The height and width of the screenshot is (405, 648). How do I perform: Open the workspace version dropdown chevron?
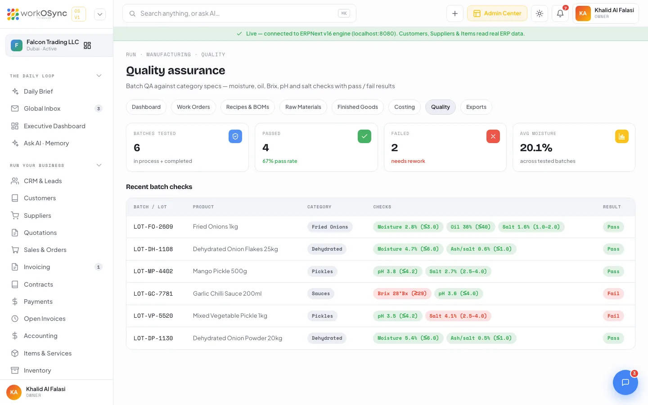100,14
